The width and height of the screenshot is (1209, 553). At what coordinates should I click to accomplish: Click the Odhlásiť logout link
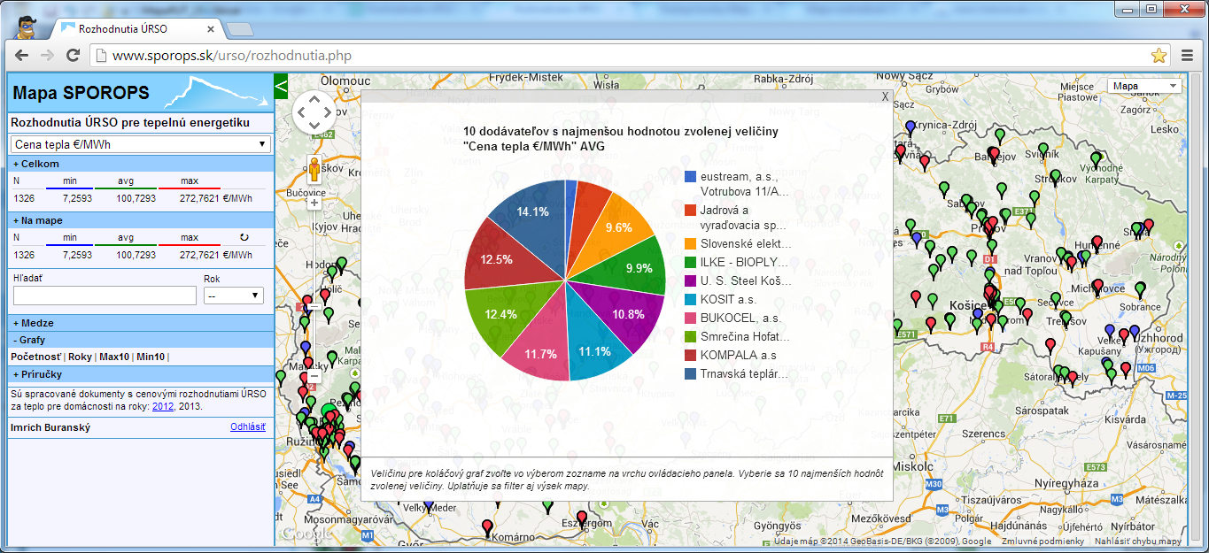pos(248,426)
